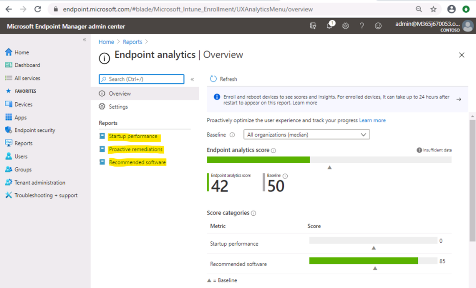Collapse the left navigation sidebar
The image size is (476, 288).
pos(84,40)
